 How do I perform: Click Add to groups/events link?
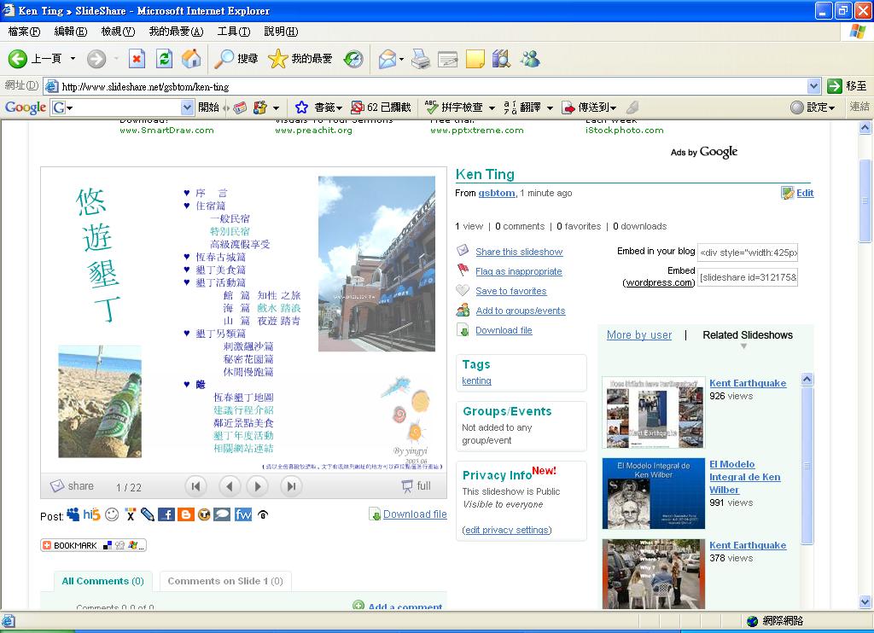(x=520, y=311)
